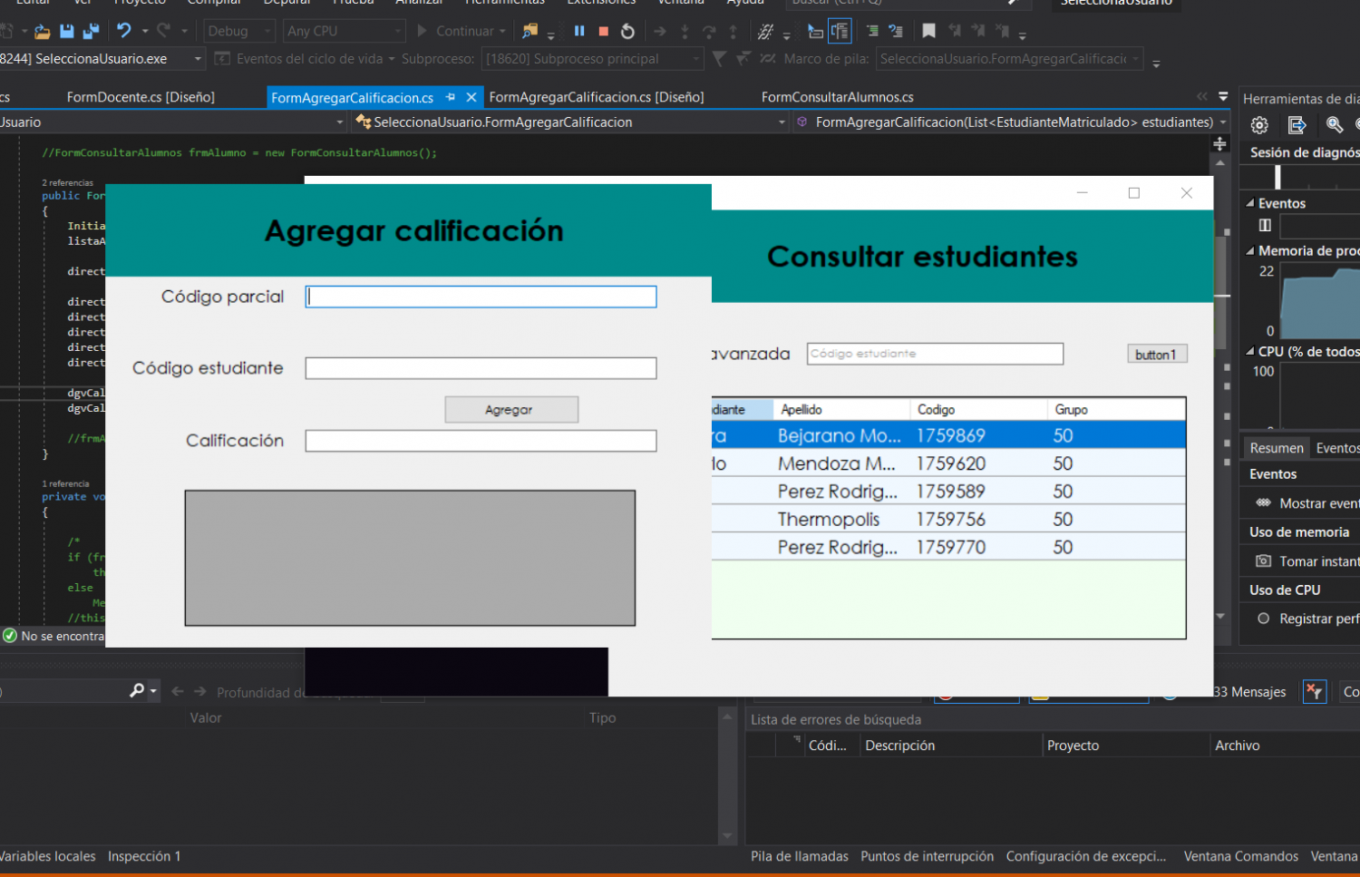
Task: Click the pin icon on the FormAgregarCalificacion.cs tab
Action: click(x=451, y=97)
